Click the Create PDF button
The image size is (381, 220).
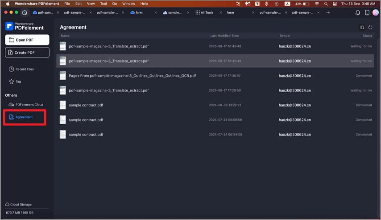[27, 53]
